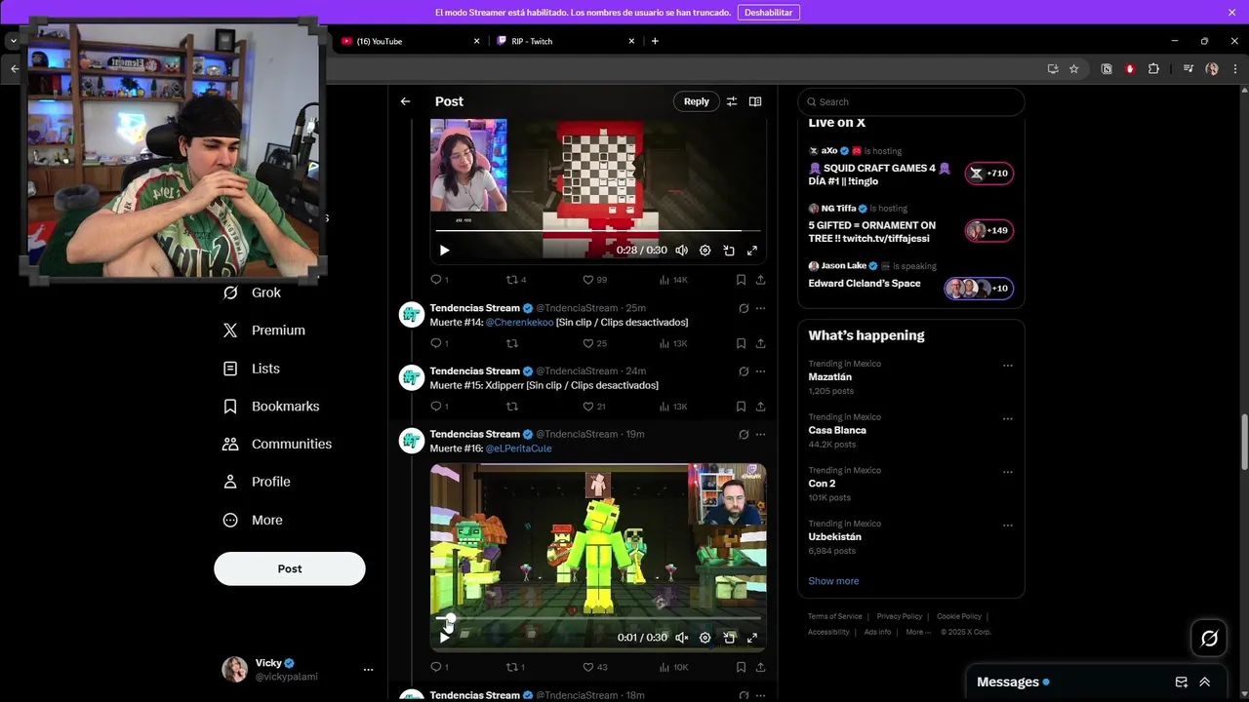
Task: Open more options for Mazatlán trend
Action: (1008, 366)
